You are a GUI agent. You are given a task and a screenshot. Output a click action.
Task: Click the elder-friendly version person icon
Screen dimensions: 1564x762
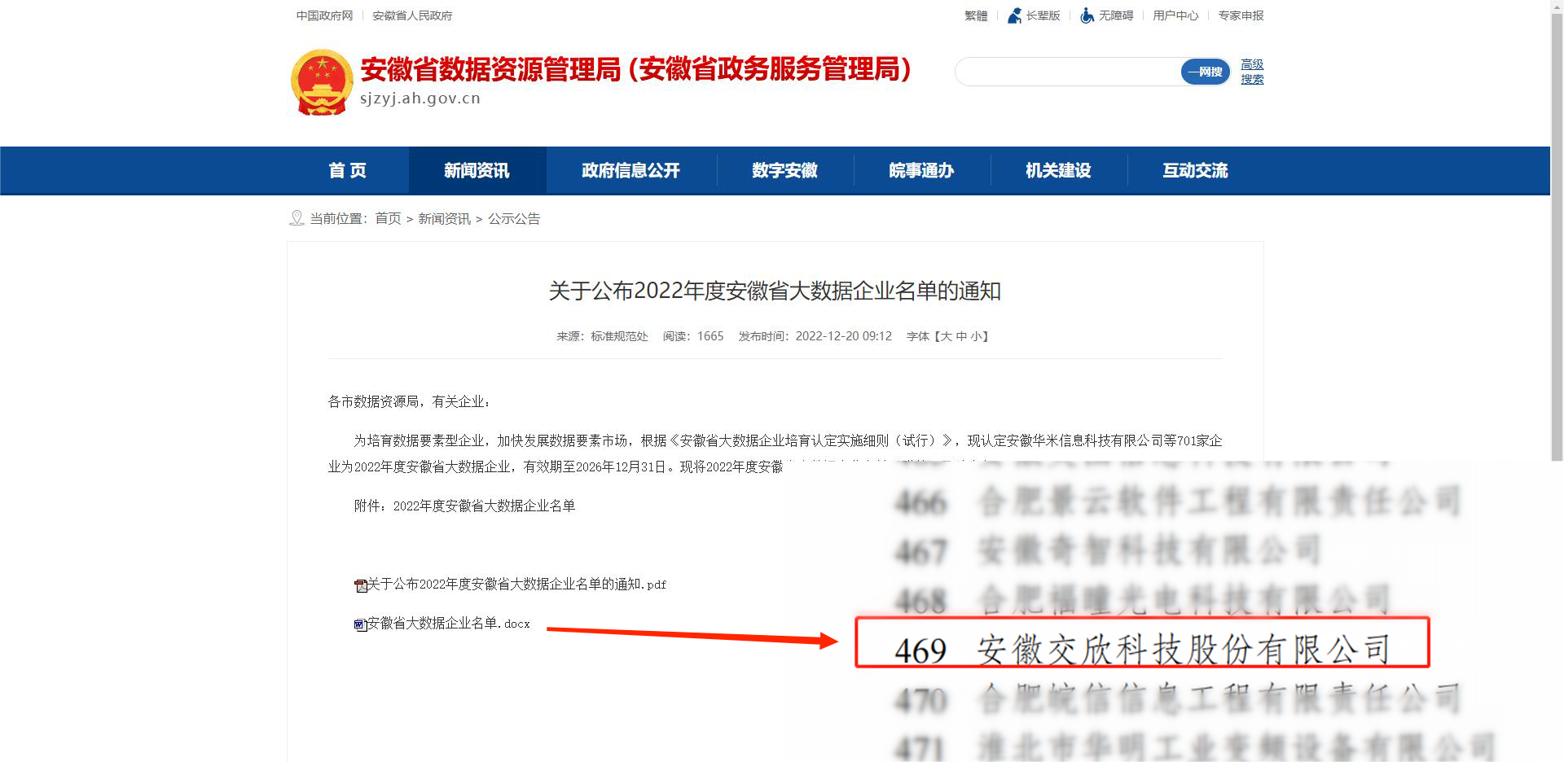tap(1014, 15)
